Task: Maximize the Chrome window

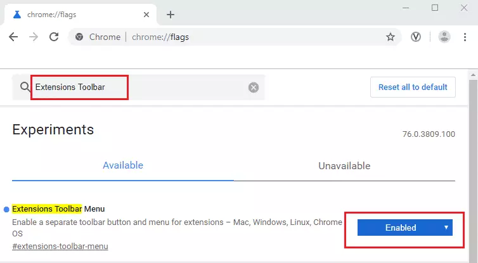Action: tap(435, 8)
